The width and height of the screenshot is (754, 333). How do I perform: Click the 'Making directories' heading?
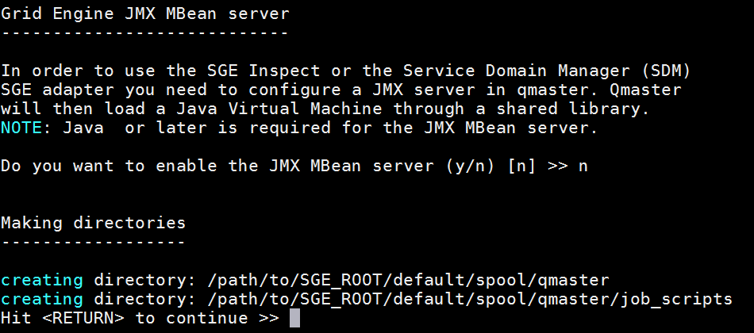(x=94, y=224)
